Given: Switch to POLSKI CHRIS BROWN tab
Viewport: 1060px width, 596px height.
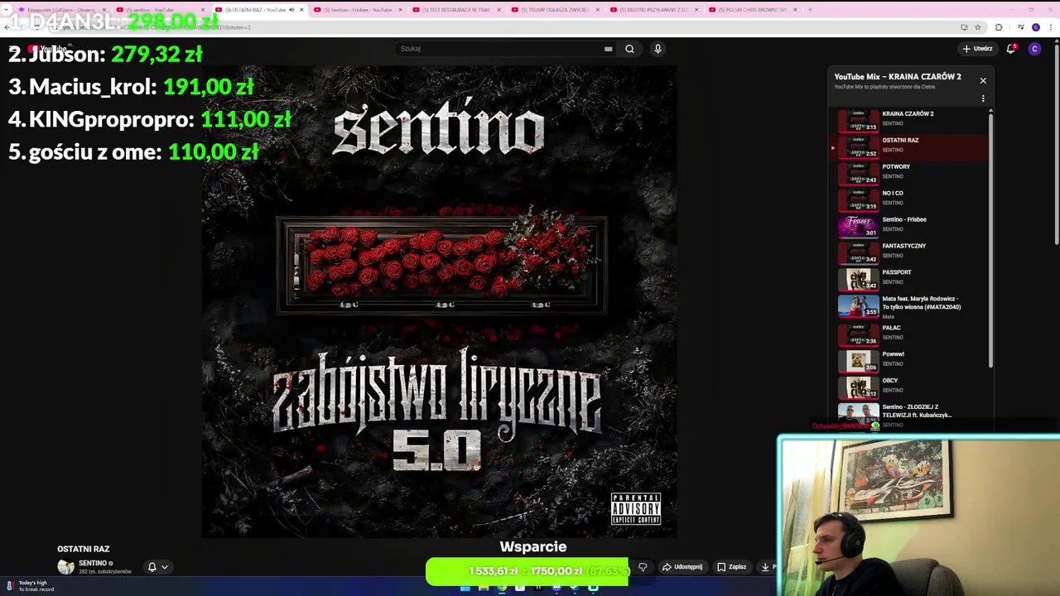Looking at the screenshot, I should pos(752,10).
